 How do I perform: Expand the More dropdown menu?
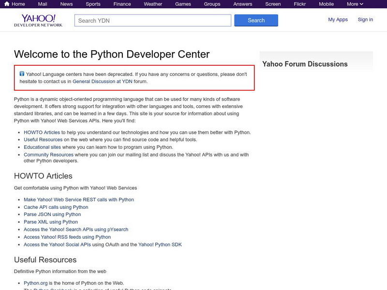click(355, 4)
